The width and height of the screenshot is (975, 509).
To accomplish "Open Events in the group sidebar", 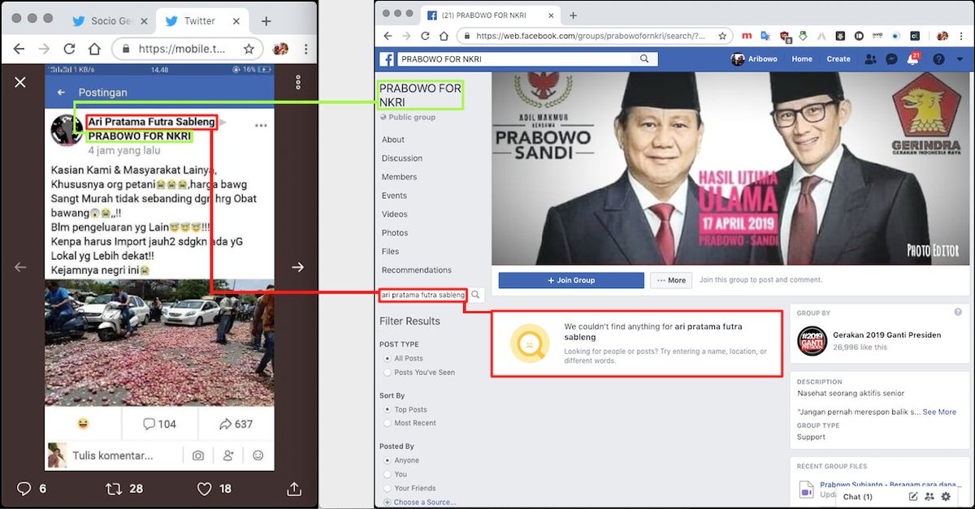I will click(394, 196).
